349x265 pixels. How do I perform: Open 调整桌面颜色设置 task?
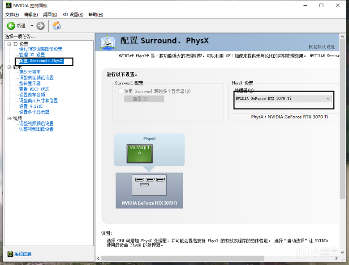[36, 78]
